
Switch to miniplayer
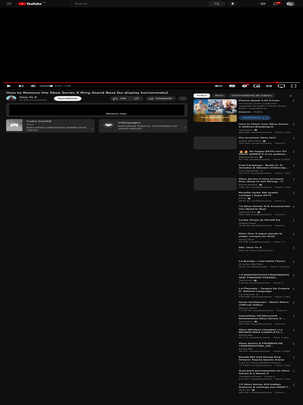coord(256,86)
